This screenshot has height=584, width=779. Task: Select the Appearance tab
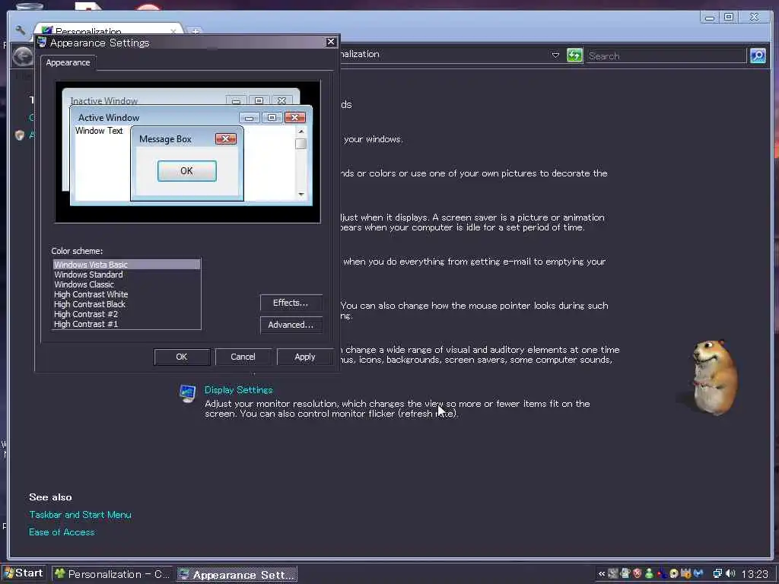(68, 62)
